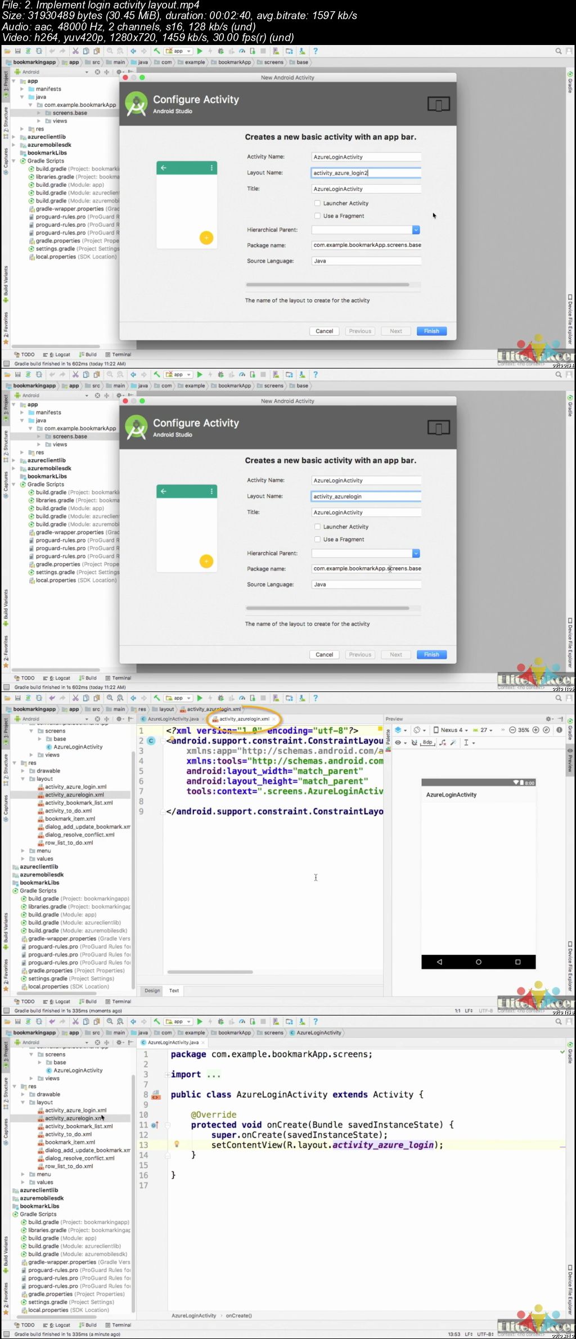
Task: Open the orientation dropdown in Preview toolbar
Action: tap(420, 730)
